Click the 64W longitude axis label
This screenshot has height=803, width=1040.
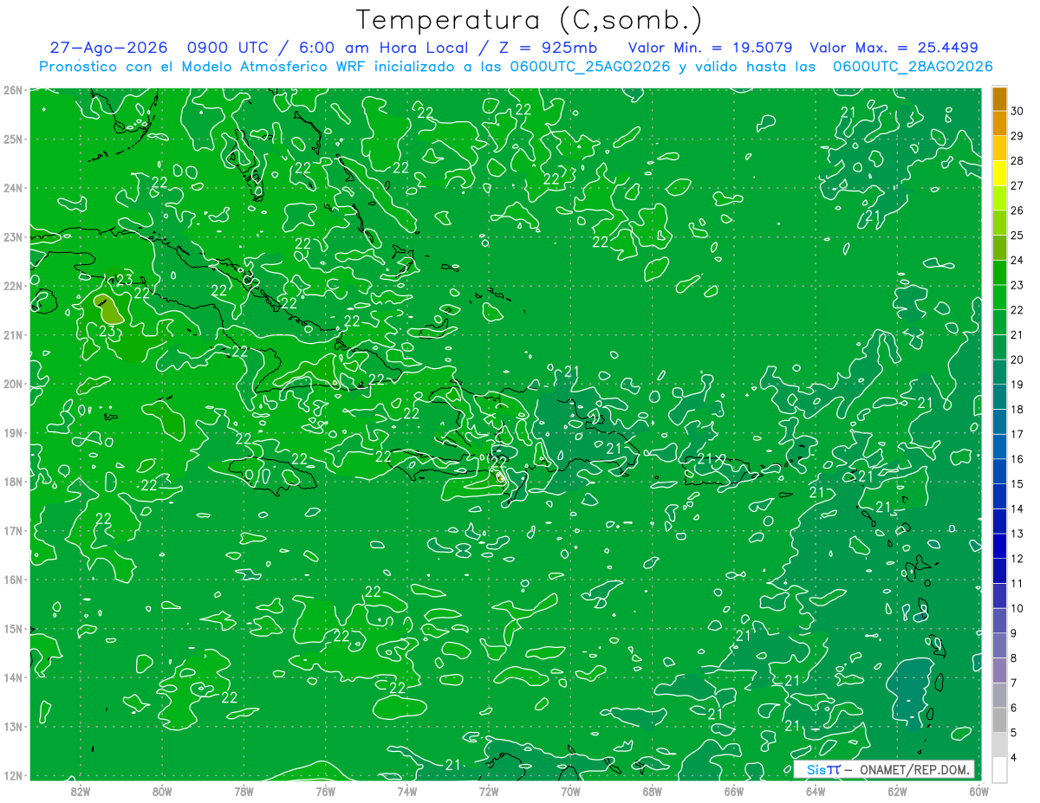click(816, 791)
